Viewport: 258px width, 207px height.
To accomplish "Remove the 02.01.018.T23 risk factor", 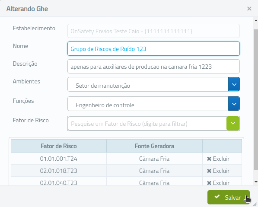I will (x=218, y=171).
